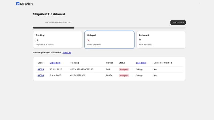
Task: Sort table by Last event
Action: click(x=141, y=63)
